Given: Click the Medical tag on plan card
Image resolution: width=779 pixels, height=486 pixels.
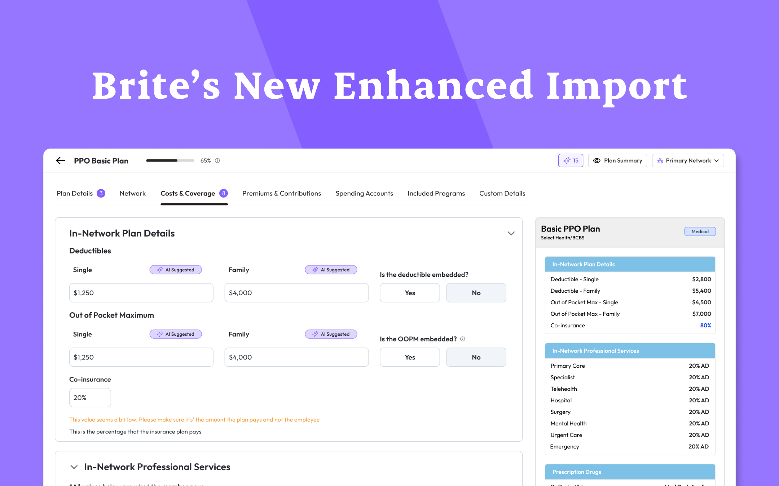Looking at the screenshot, I should 700,231.
